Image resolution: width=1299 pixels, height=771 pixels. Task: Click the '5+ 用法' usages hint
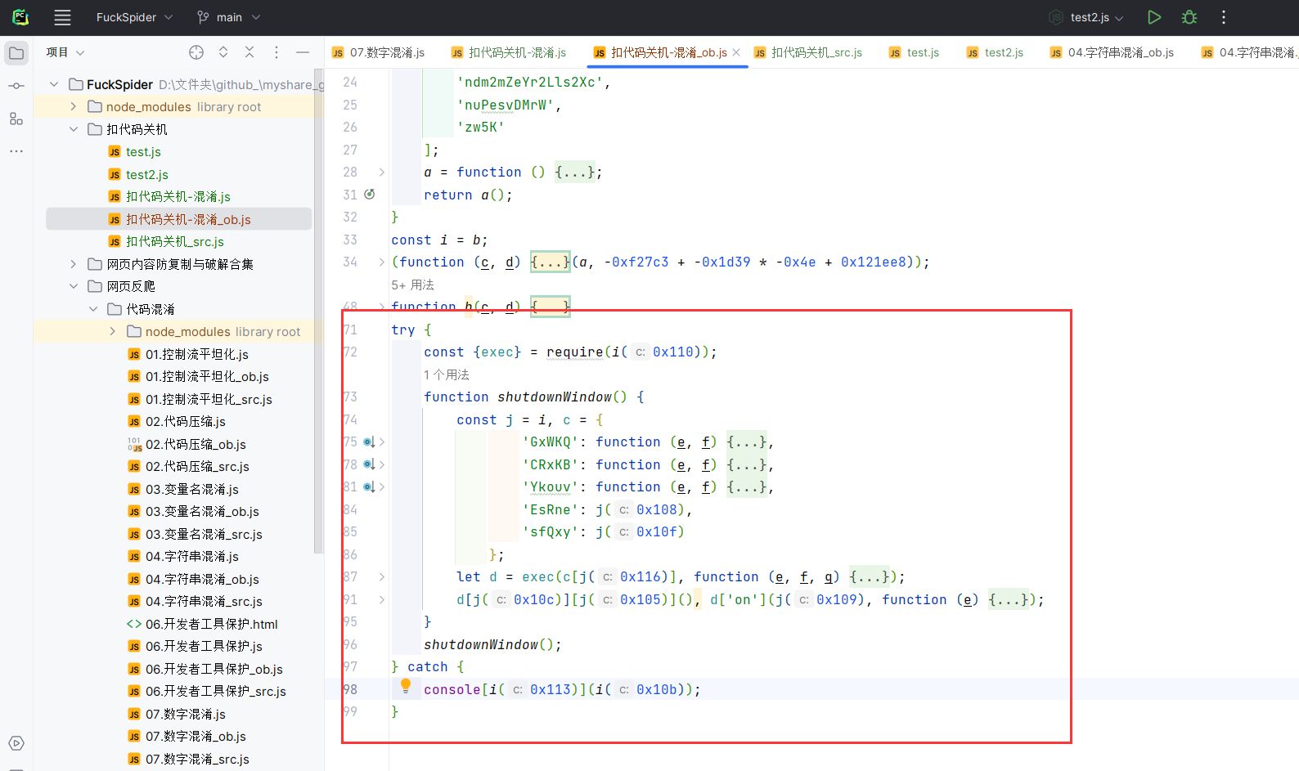click(412, 285)
